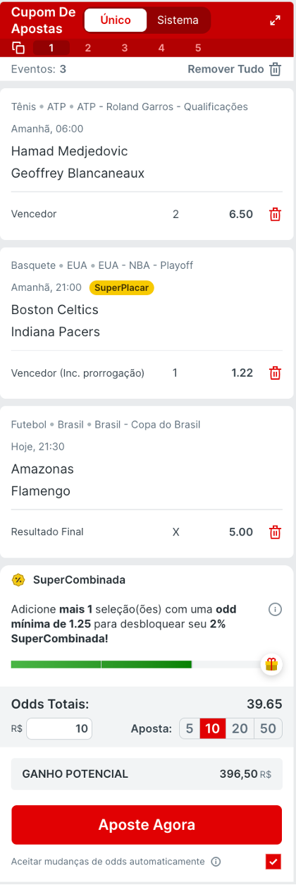Click the expand coupon arrows icon
This screenshot has height=885, width=296.
pos(275,21)
